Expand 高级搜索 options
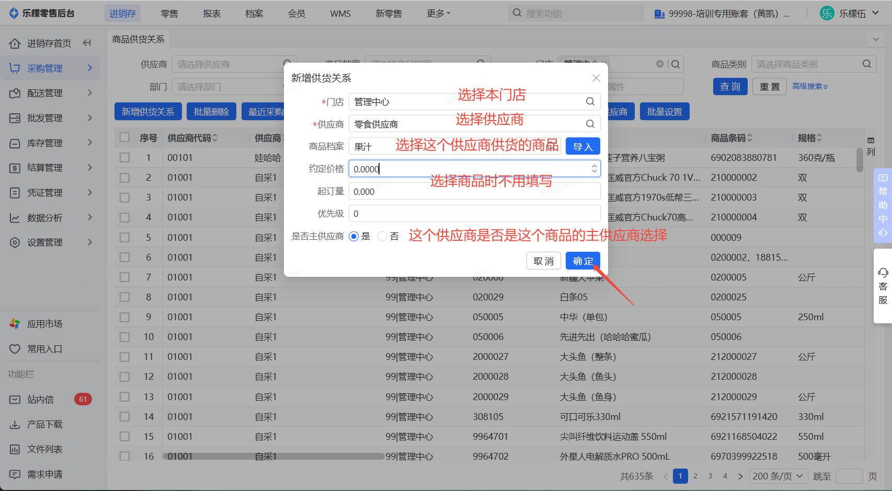 point(810,86)
